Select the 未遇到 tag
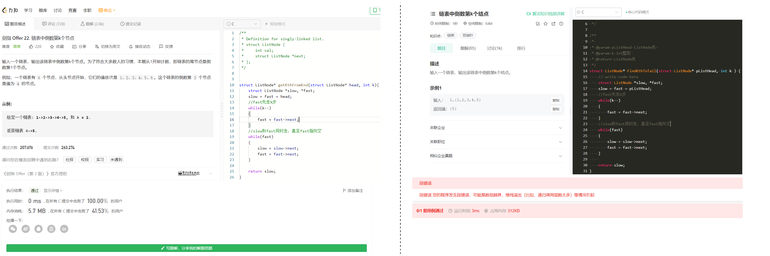The width and height of the screenshot is (770, 256). click(116, 160)
